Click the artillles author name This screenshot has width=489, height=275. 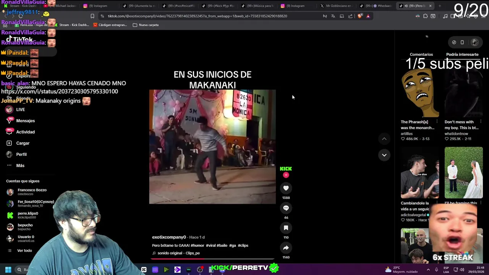tap(406, 134)
